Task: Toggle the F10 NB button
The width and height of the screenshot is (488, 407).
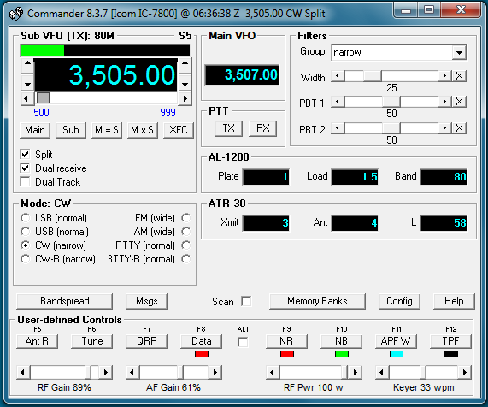Action: click(341, 341)
